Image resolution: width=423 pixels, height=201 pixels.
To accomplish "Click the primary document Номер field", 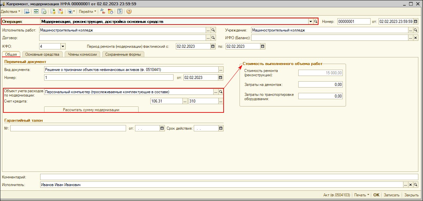I will pyautogui.click(x=108, y=78).
